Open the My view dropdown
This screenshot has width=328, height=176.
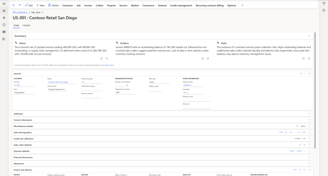pos(37,12)
